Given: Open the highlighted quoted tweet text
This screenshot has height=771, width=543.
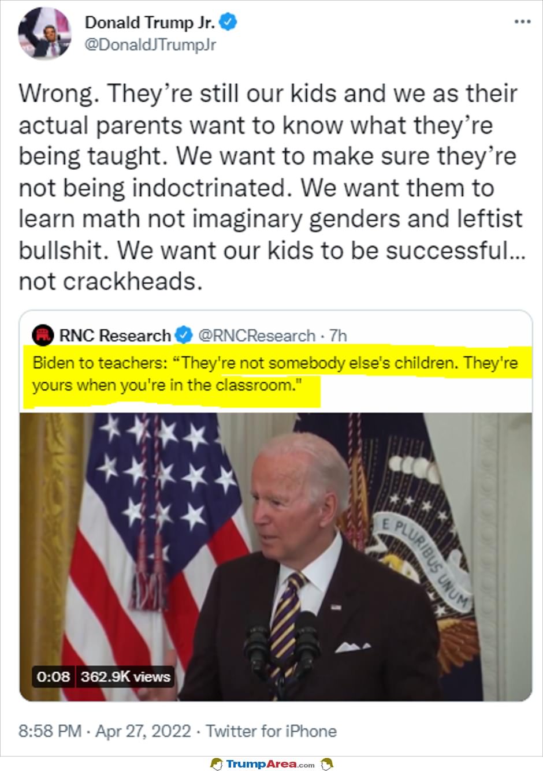Looking at the screenshot, I should click(275, 374).
